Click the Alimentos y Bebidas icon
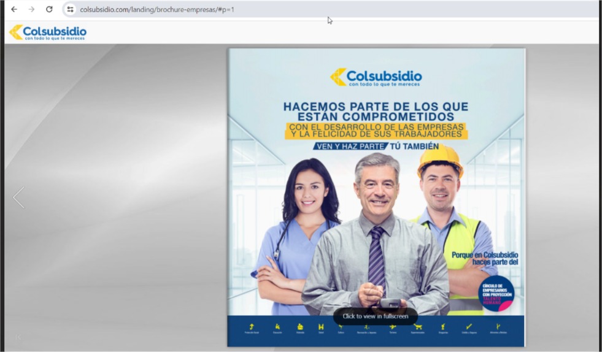602x352 pixels. (x=498, y=327)
